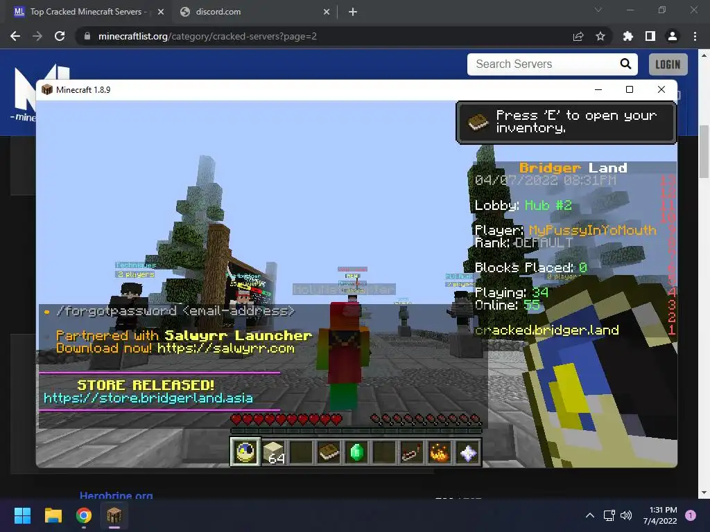The image size is (710, 532).
Task: Toggle the Chrome side panel
Action: (650, 36)
